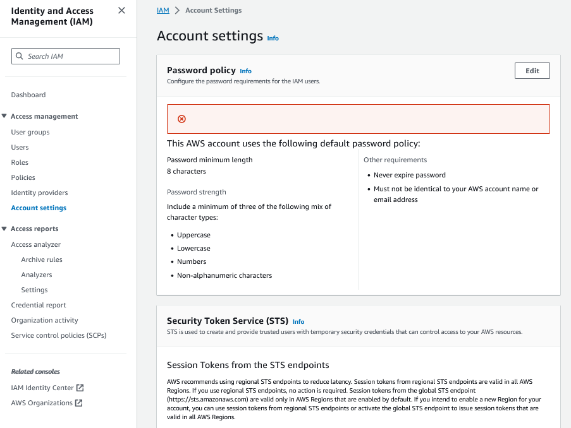Close the IAM navigation sidebar
571x428 pixels.
coord(121,11)
